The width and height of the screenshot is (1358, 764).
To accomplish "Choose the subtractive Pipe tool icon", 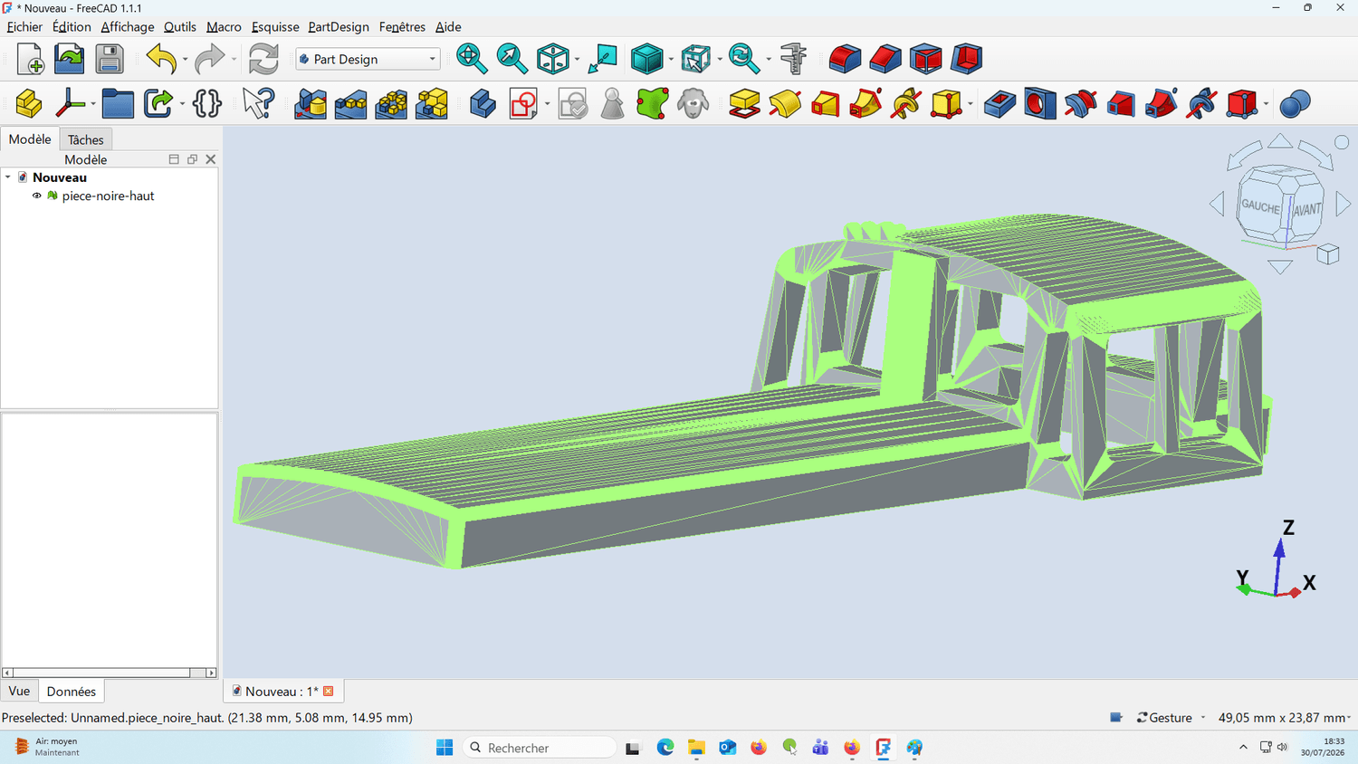I will pyautogui.click(x=1162, y=104).
